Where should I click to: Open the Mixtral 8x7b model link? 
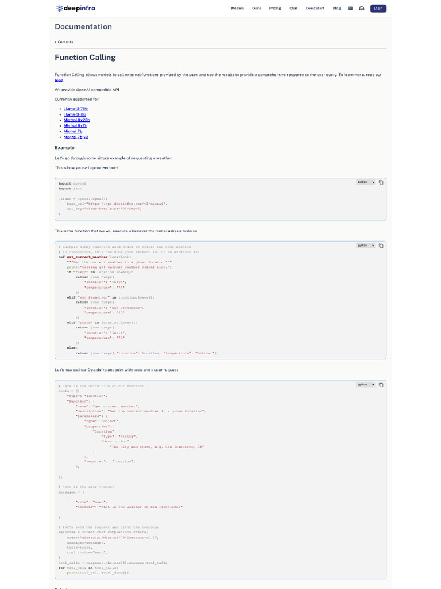click(75, 125)
